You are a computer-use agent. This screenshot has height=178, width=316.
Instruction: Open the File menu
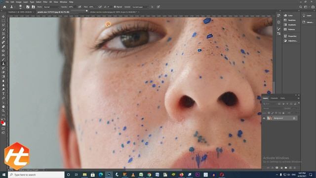7,2
